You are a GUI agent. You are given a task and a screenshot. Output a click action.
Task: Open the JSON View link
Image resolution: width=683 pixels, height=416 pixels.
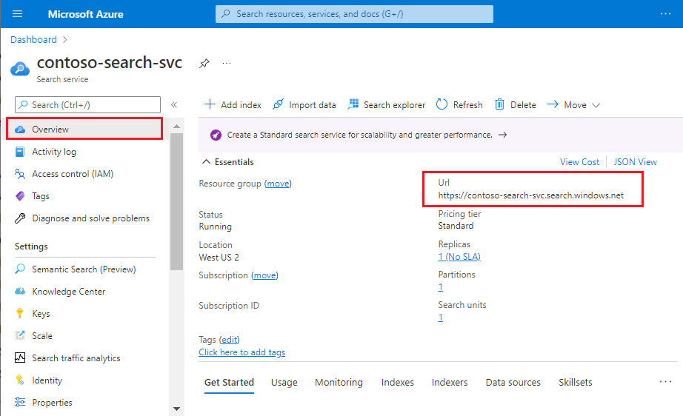point(636,162)
